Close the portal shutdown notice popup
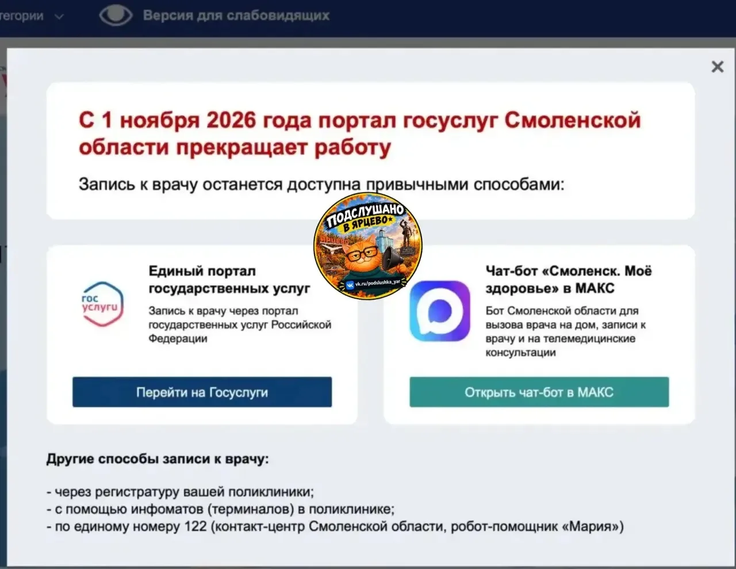The height and width of the screenshot is (569, 736). point(717,67)
